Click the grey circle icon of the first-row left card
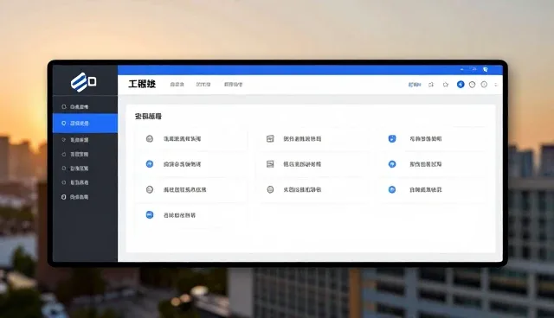This screenshot has height=318, width=554. pos(150,138)
